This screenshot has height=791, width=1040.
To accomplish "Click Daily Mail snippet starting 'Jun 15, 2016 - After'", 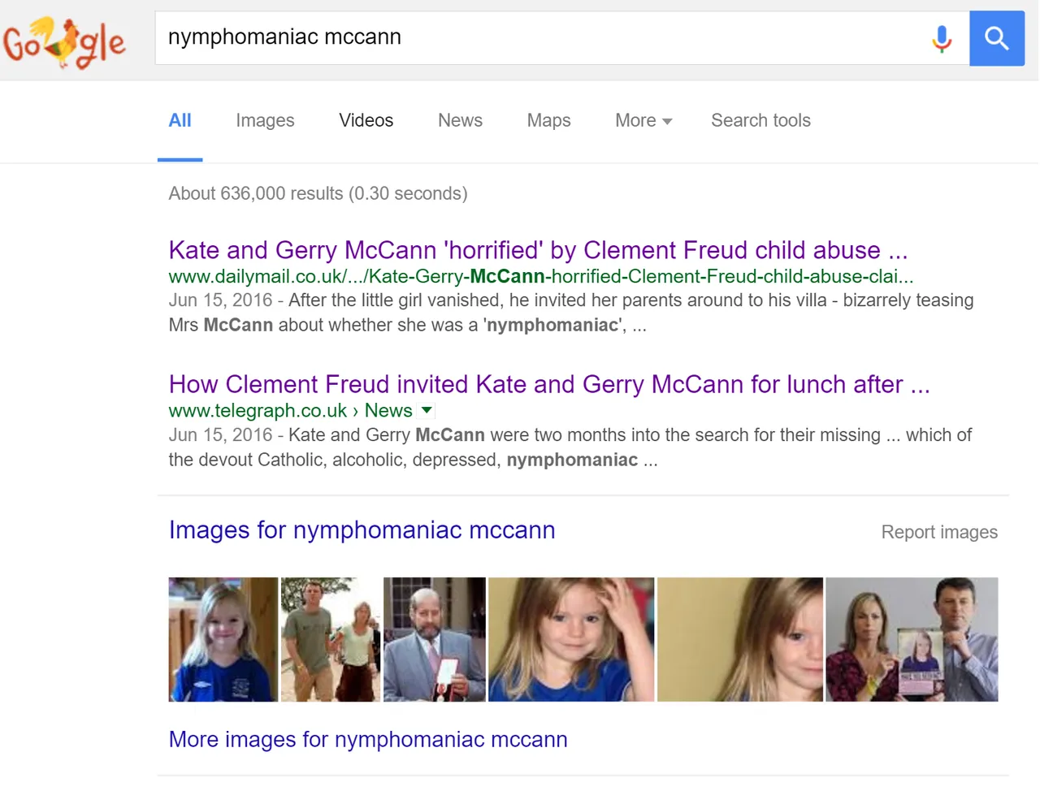I will [x=571, y=313].
